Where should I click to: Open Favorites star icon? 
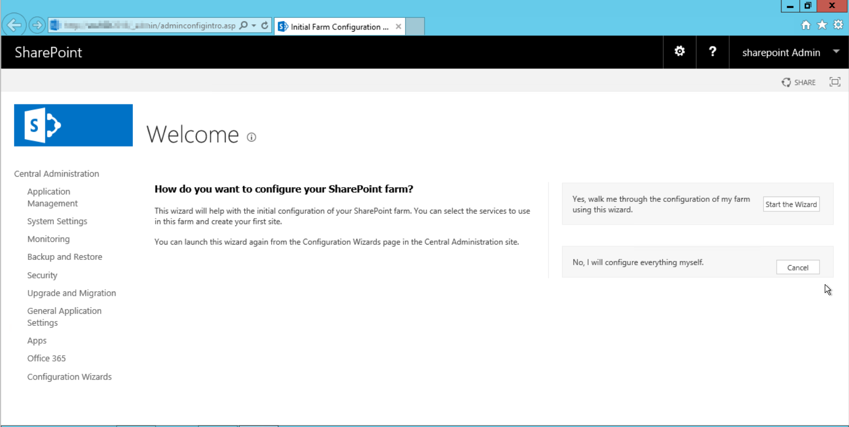(822, 25)
